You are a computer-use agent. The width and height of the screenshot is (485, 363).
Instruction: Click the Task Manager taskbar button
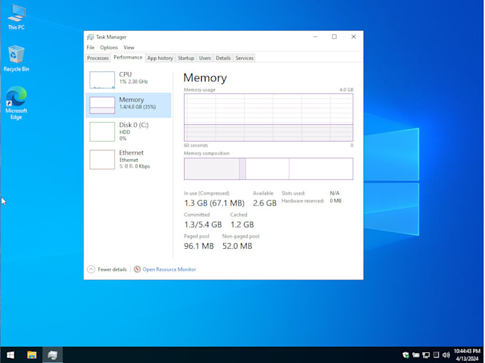(52, 354)
